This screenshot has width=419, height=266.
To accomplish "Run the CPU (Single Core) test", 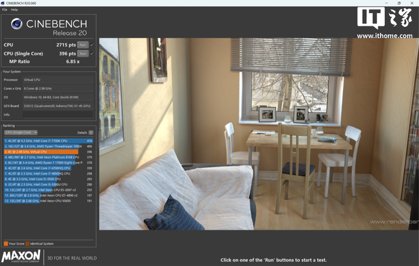I will click(83, 53).
